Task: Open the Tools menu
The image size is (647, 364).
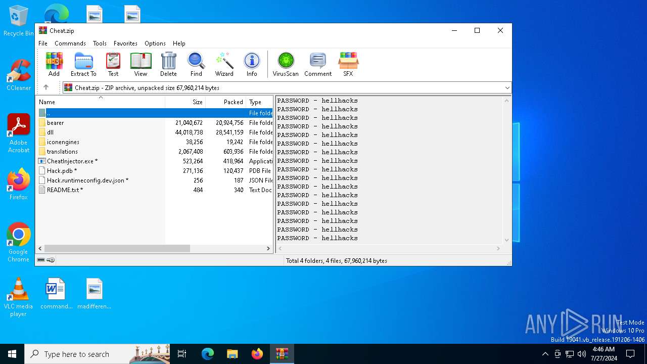Action: (x=100, y=43)
